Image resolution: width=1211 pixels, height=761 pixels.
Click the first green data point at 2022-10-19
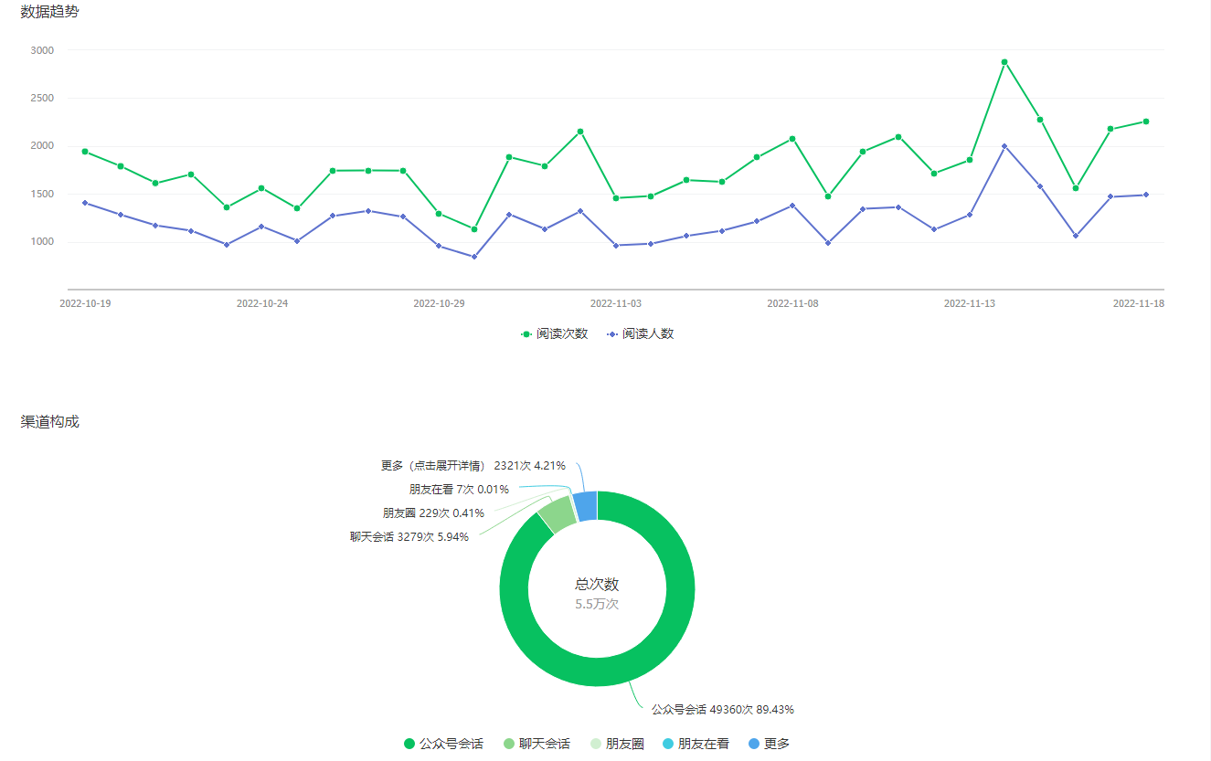pyautogui.click(x=85, y=152)
